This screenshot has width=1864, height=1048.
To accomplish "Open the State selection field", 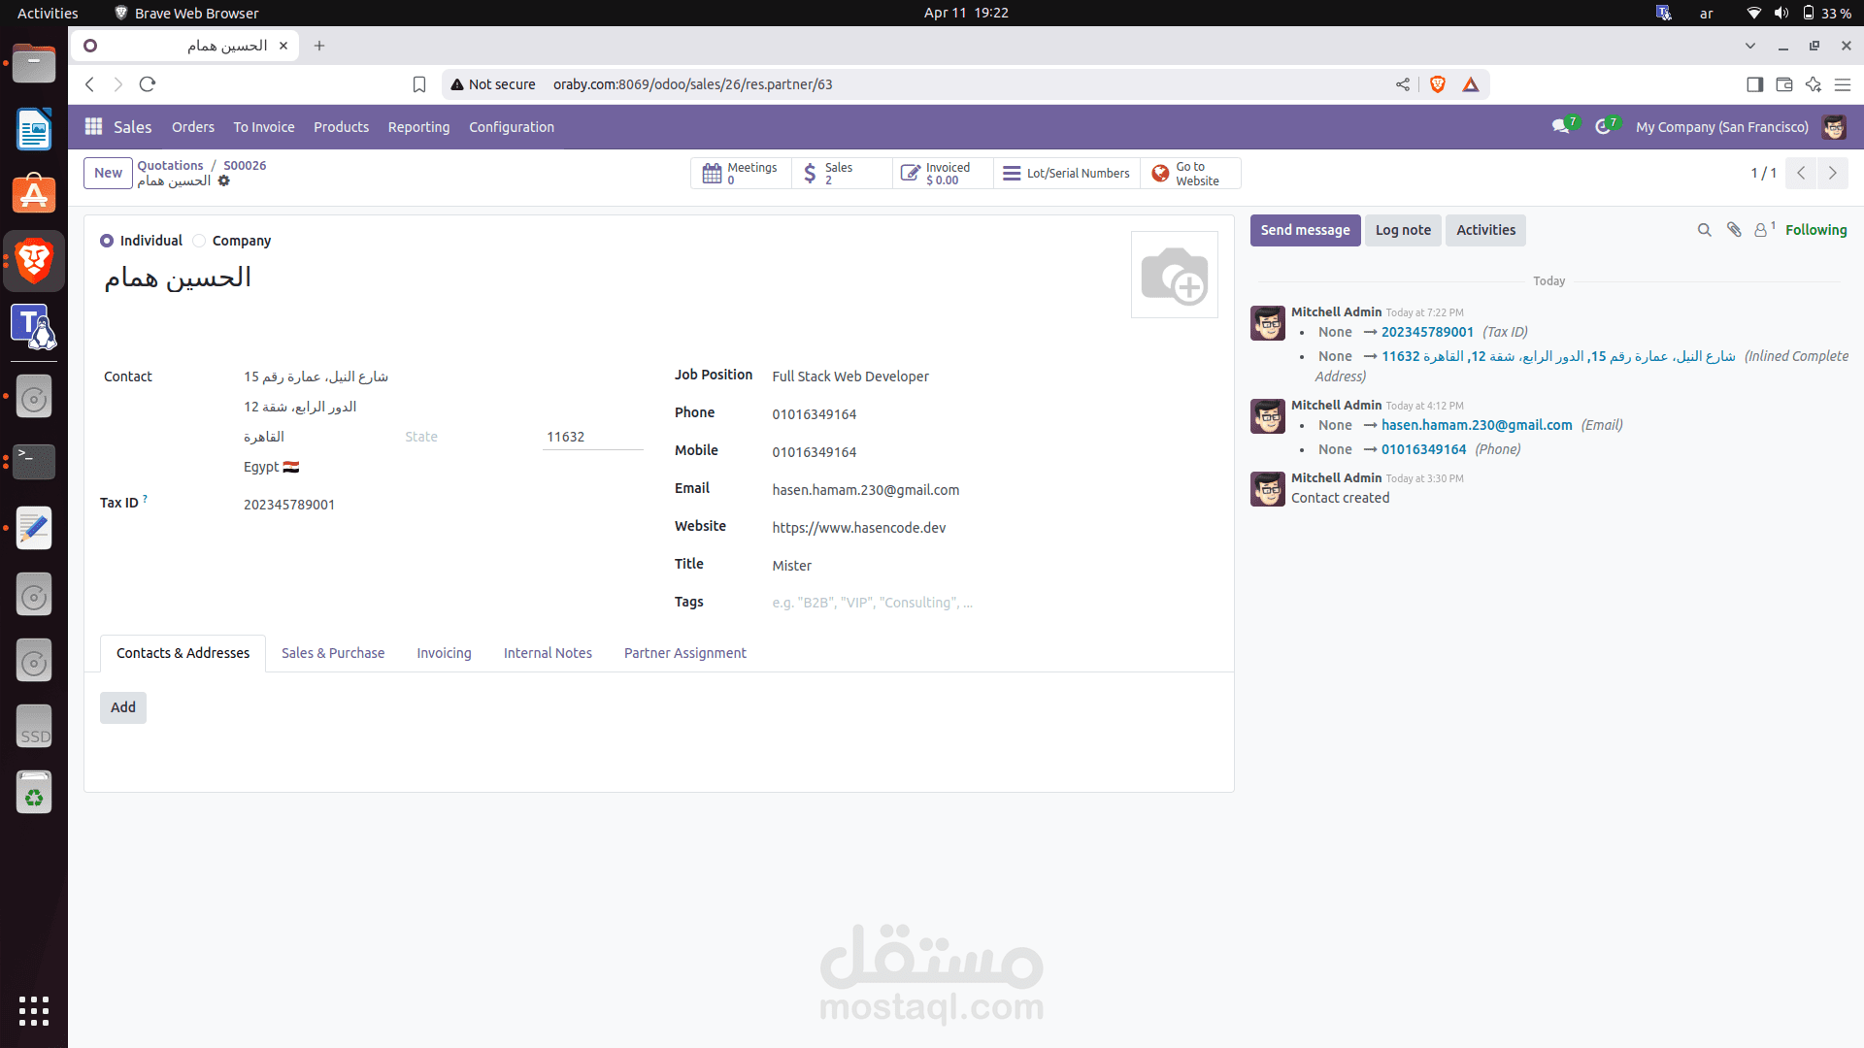I will [x=464, y=437].
